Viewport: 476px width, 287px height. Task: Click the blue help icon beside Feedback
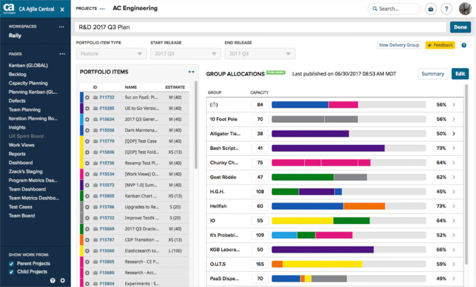click(464, 45)
